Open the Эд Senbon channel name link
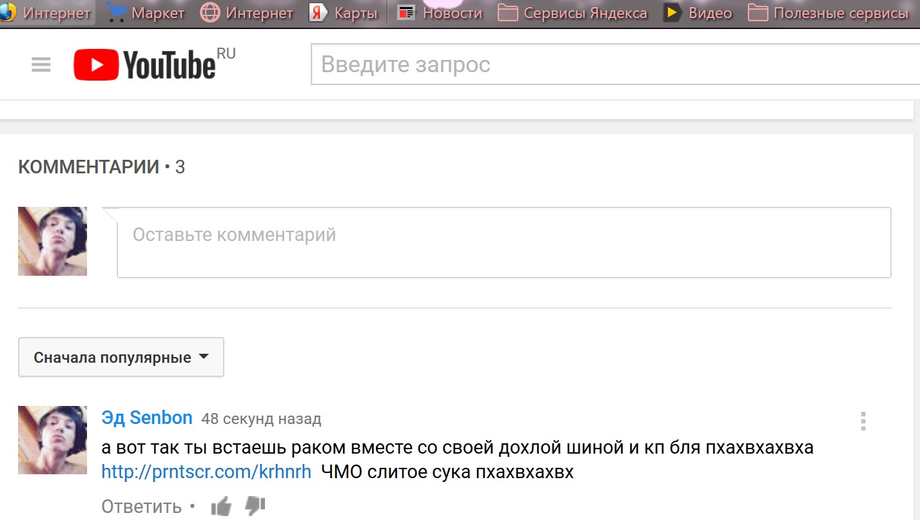The width and height of the screenshot is (920, 520). [x=147, y=418]
